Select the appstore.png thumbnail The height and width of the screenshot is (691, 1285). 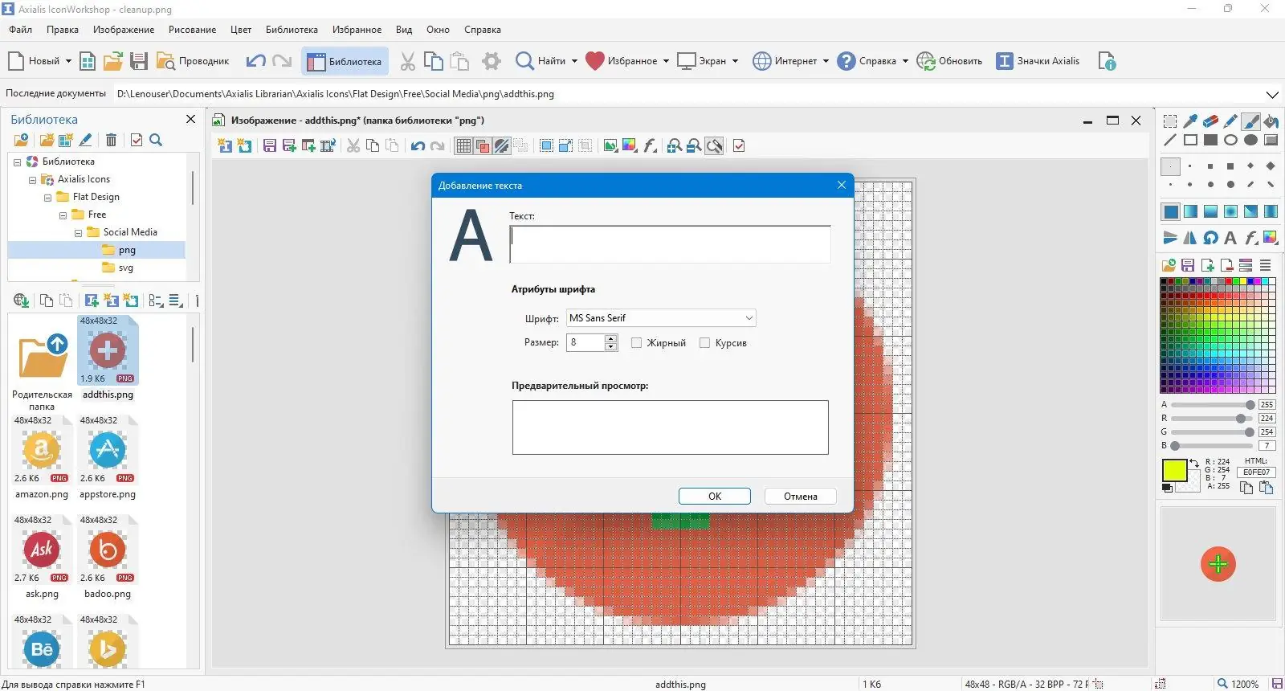[x=108, y=459]
